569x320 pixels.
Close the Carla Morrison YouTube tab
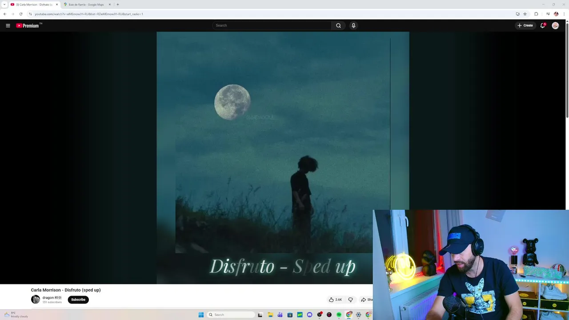pos(57,4)
